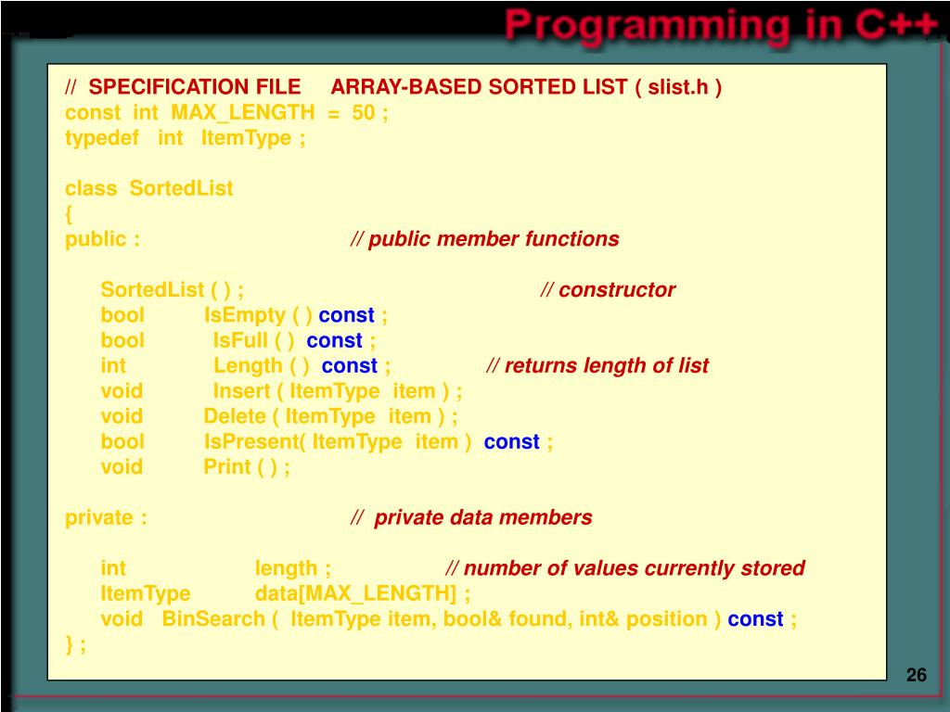Click the 'class SortedList' declaration

pyautogui.click(x=148, y=188)
